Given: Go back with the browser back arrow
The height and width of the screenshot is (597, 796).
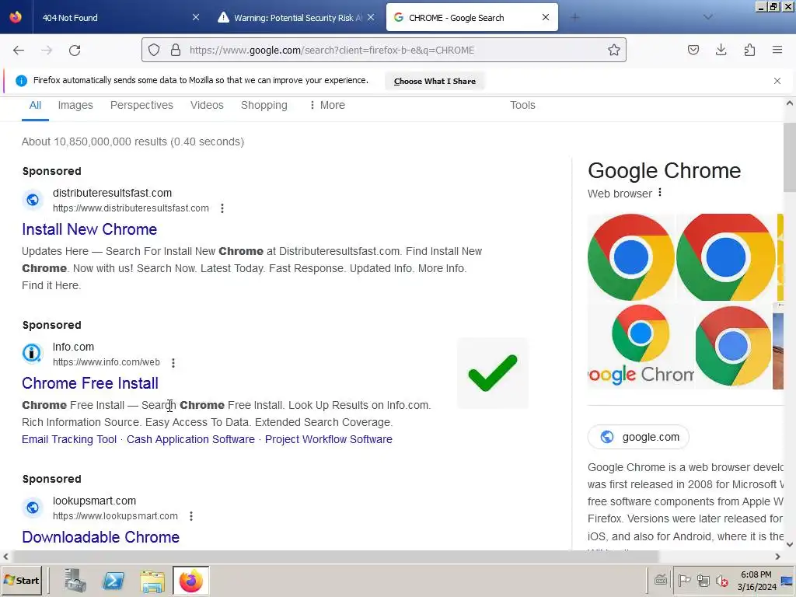Looking at the screenshot, I should [19, 51].
